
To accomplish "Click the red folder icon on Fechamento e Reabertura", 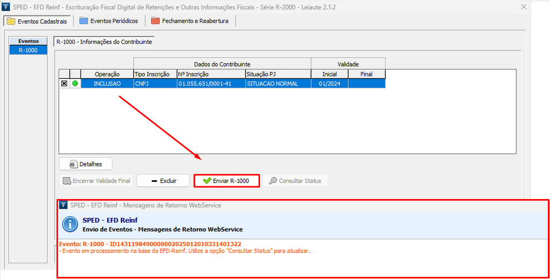I will (x=155, y=21).
